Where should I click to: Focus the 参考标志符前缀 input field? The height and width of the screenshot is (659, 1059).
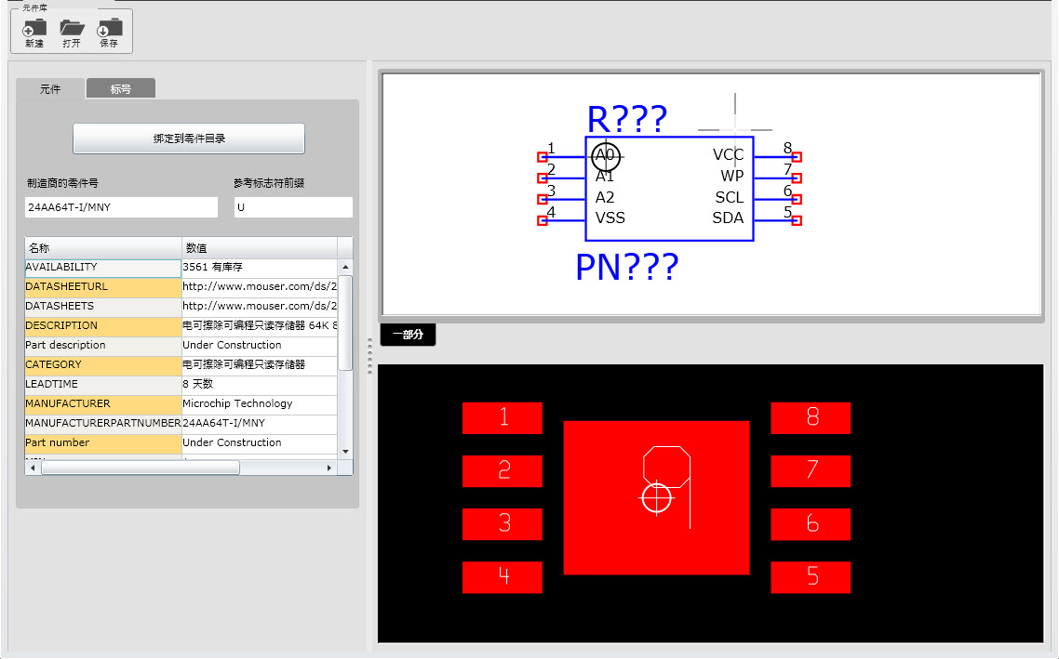pos(293,207)
